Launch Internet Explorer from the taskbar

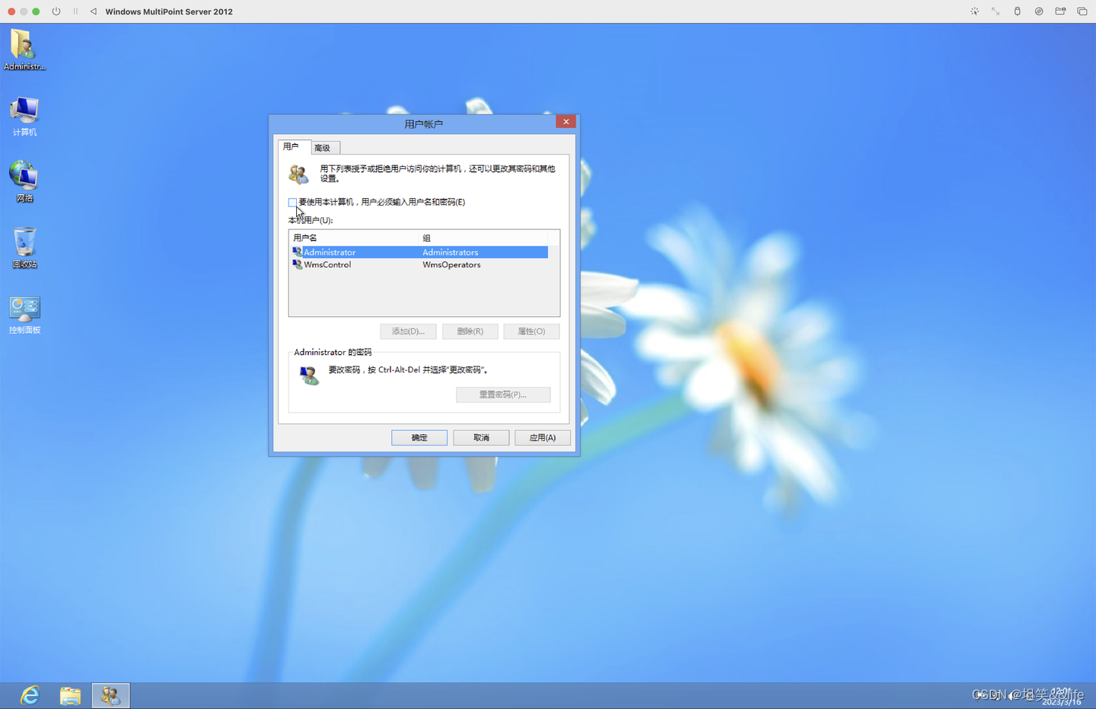(30, 695)
